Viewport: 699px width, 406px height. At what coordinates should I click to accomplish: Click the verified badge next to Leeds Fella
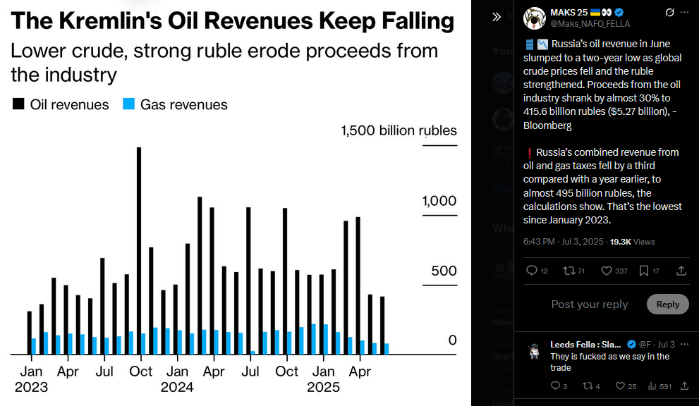[x=631, y=344]
